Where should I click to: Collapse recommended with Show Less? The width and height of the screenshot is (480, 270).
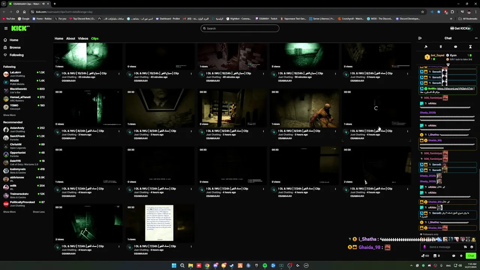[x=39, y=212]
